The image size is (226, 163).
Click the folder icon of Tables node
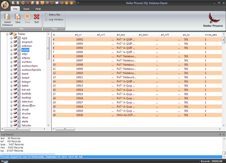click(x=15, y=34)
